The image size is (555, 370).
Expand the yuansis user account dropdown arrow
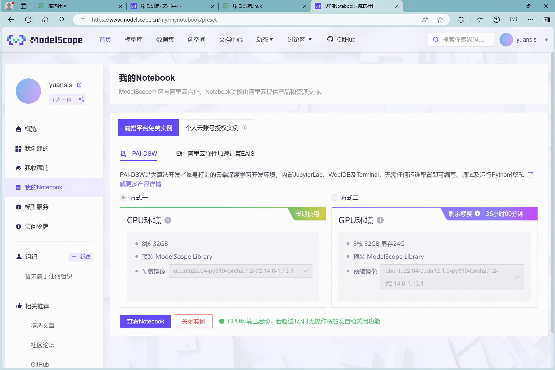(x=546, y=40)
